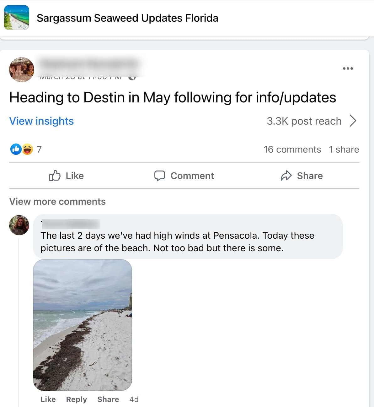Reply to the Pensacola comment

click(76, 399)
